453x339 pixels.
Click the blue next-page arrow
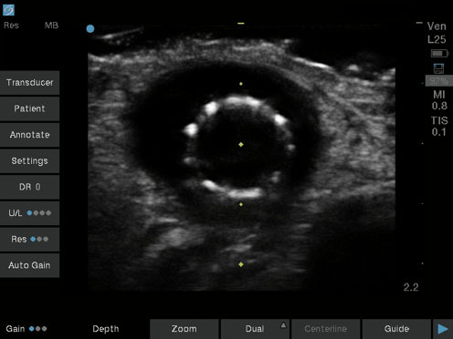(443, 329)
